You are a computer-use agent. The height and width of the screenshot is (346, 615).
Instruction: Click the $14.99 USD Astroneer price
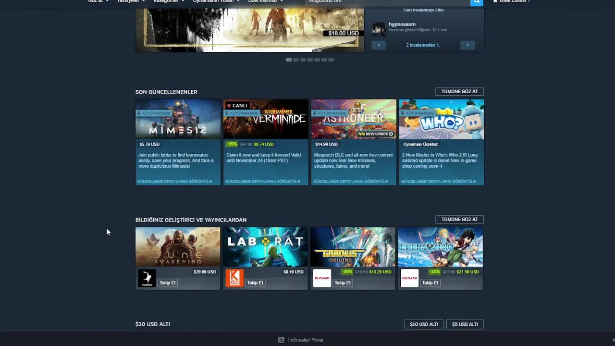tap(326, 144)
